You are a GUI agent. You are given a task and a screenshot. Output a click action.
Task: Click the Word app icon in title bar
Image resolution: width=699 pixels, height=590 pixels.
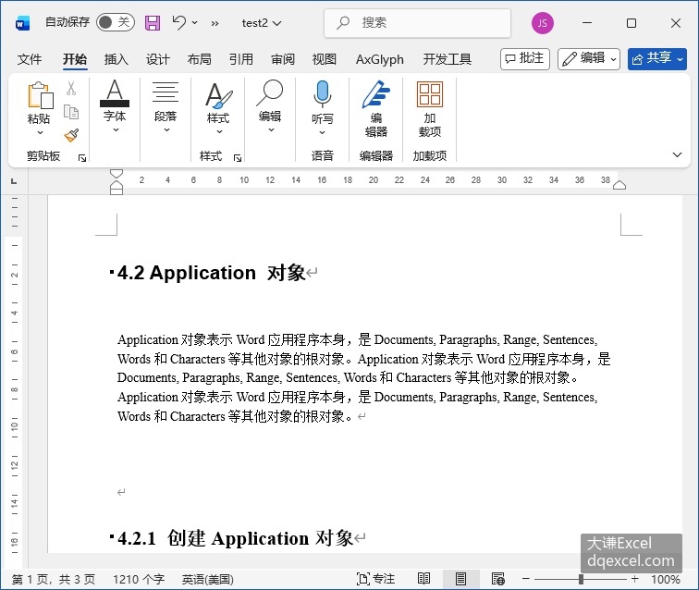22,23
